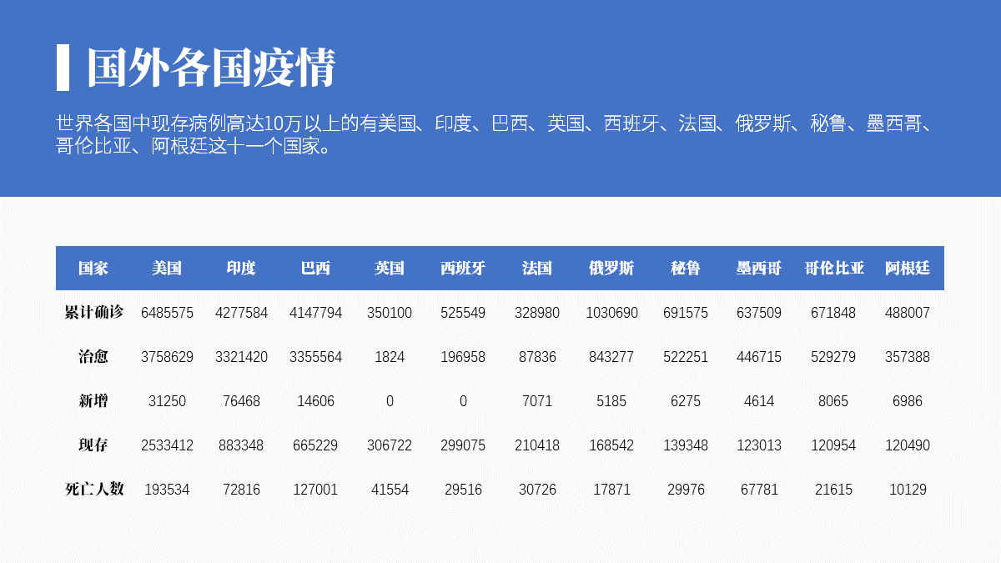The height and width of the screenshot is (563, 1001).
Task: Select the cell value 691575
Action: 686,313
